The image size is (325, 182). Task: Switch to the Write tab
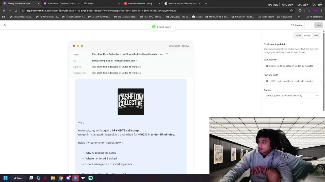(298, 36)
